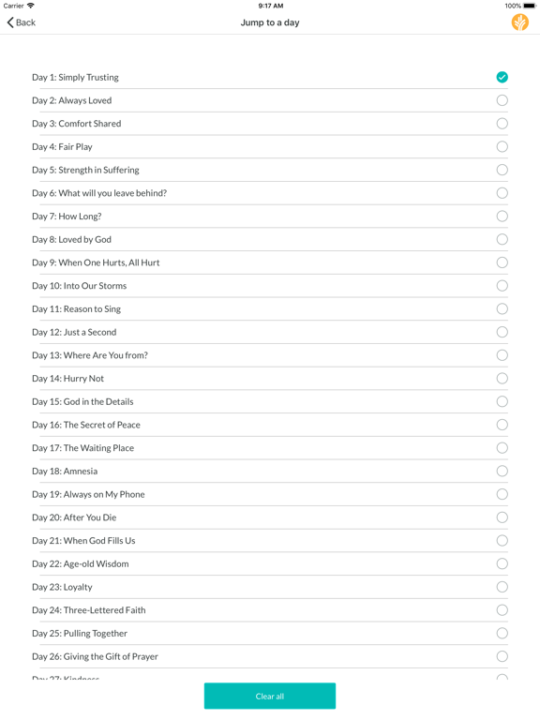This screenshot has width=540, height=720.
Task: Select Day 19: Always on My Phone row
Action: (270, 494)
